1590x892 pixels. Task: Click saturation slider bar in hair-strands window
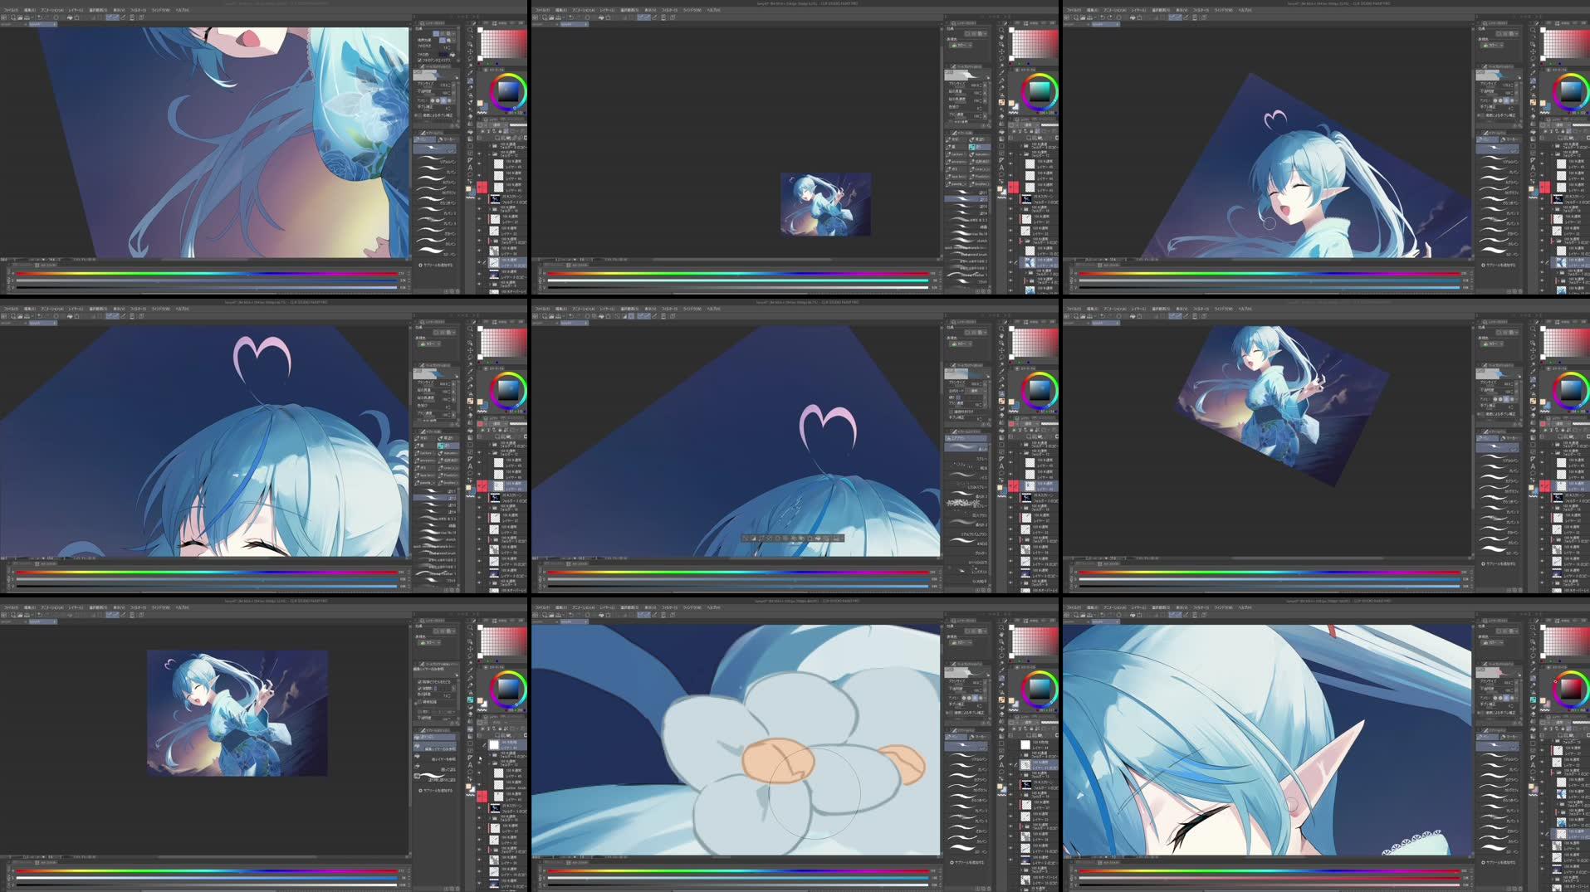(206, 280)
